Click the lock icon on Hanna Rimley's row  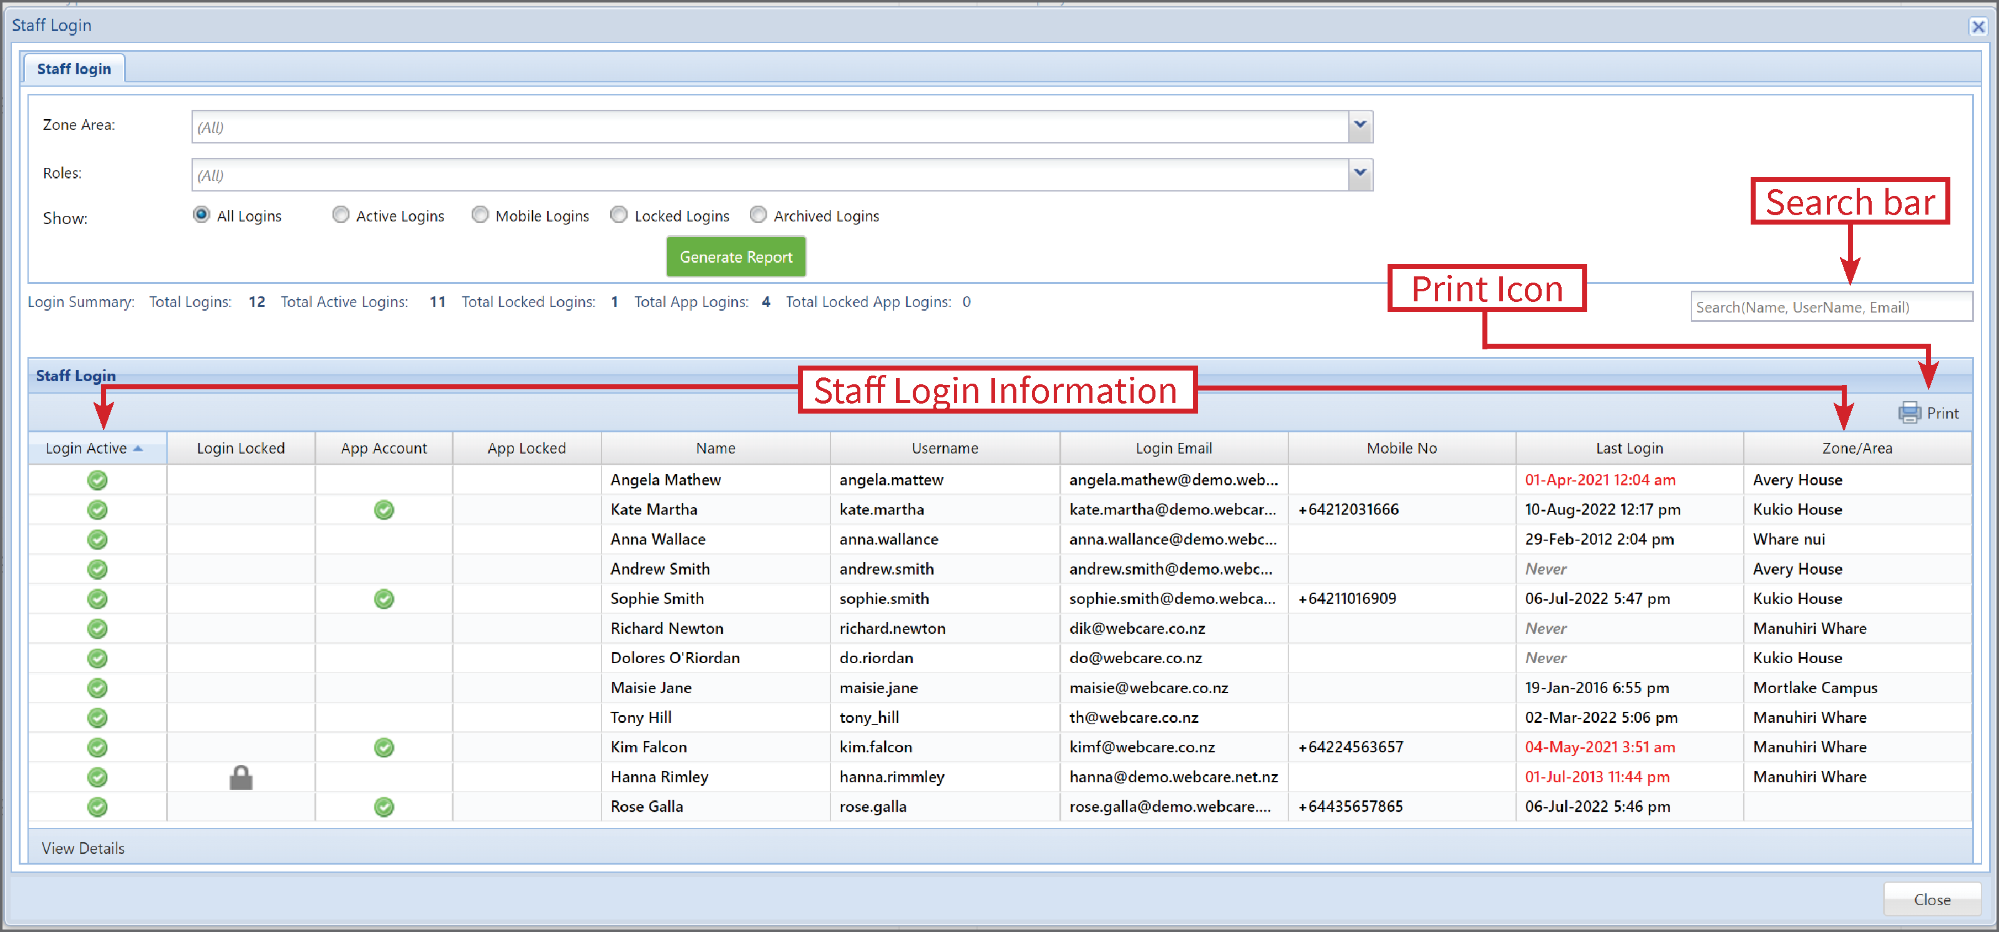coord(241,777)
